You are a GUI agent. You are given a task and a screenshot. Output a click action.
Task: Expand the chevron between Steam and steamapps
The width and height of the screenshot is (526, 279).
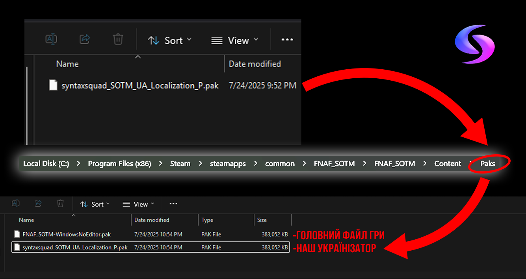(x=200, y=164)
